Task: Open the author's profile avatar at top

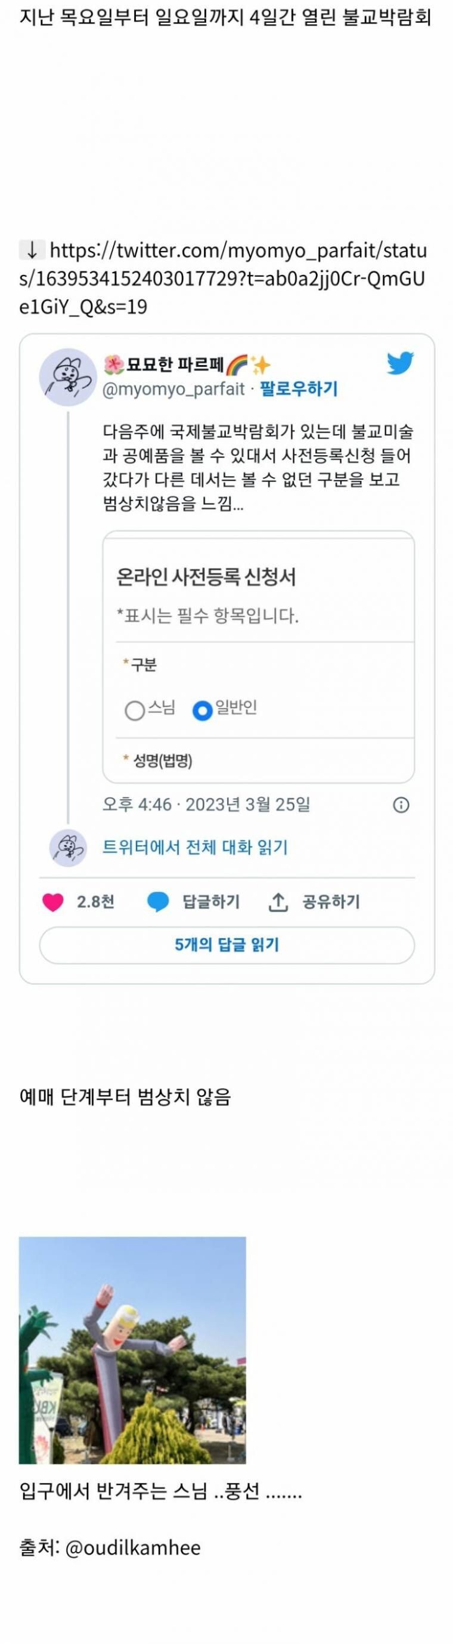Action: point(67,377)
